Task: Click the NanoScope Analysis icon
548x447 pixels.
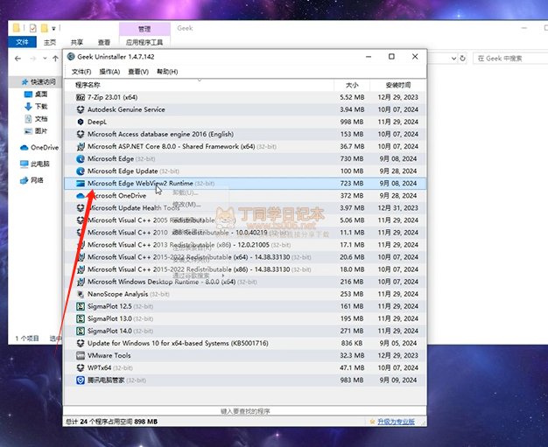Action: point(81,294)
